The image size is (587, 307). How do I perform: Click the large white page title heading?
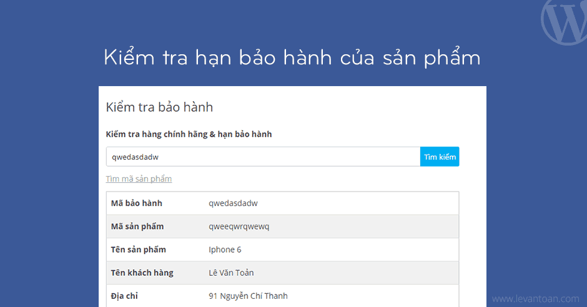292,58
